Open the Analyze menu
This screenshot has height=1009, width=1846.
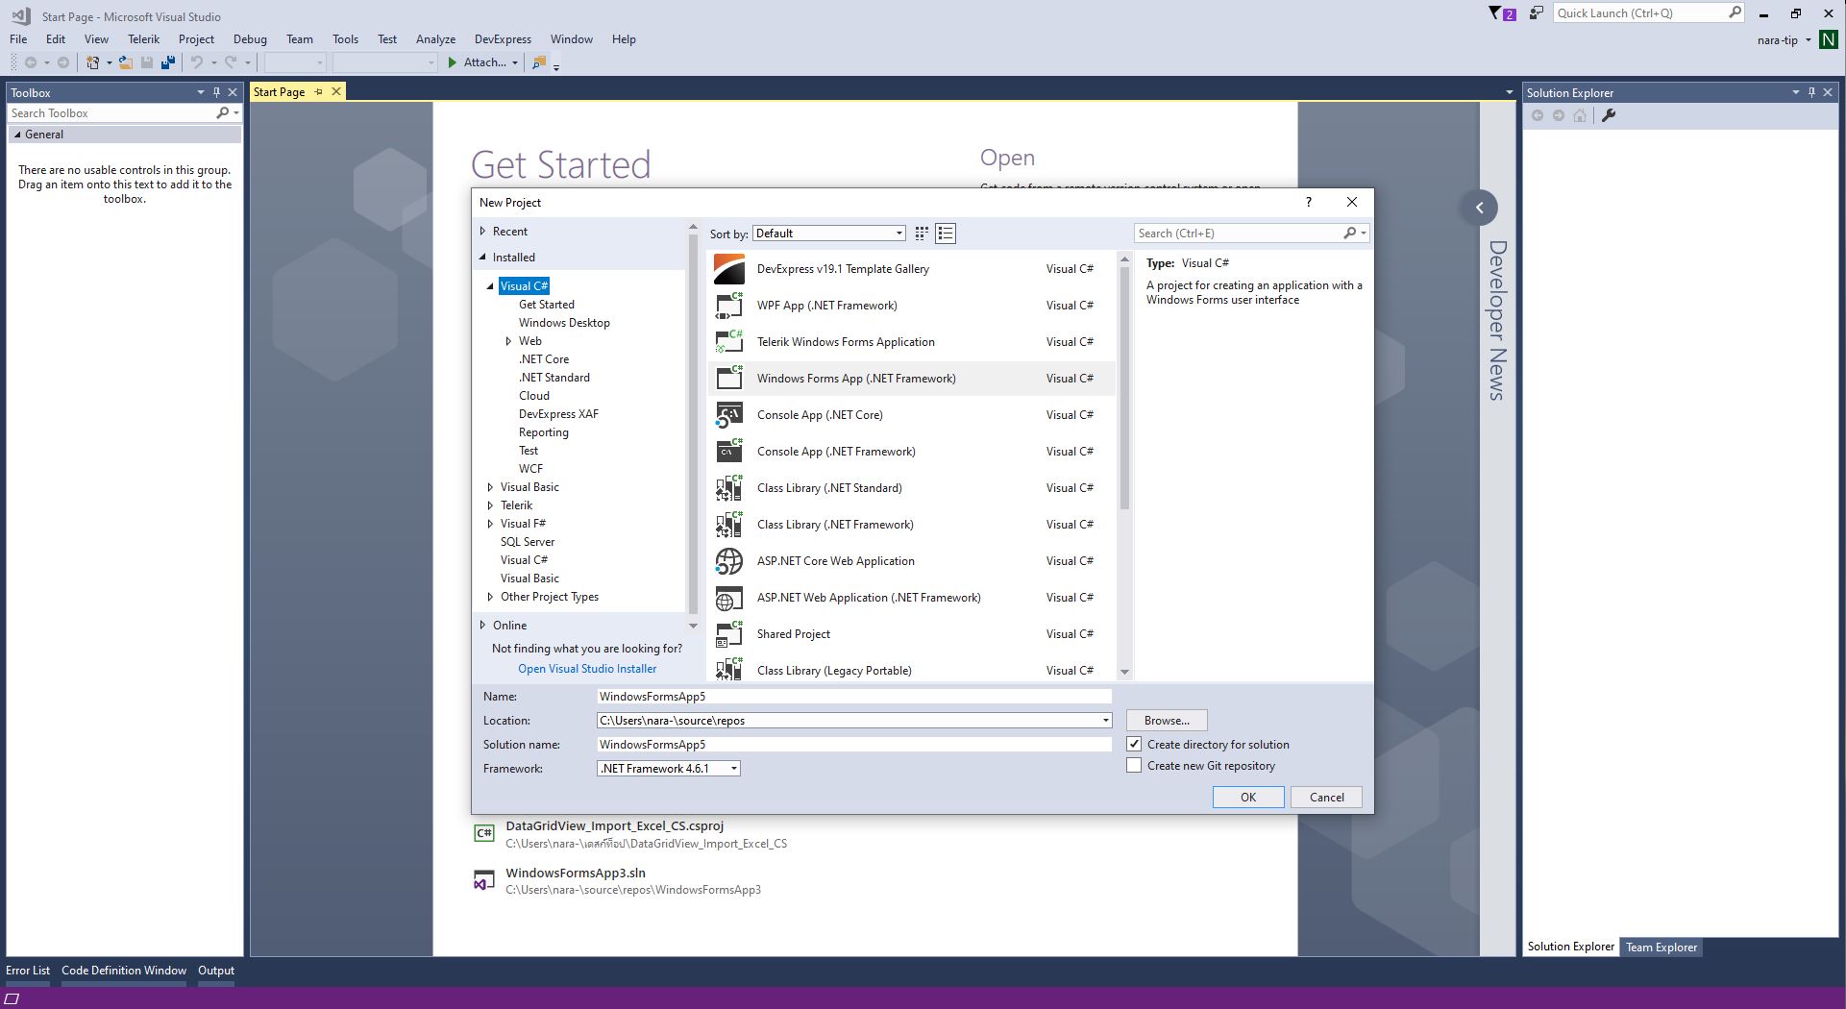tap(435, 39)
